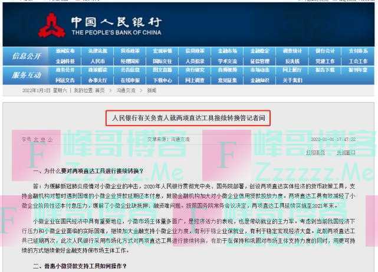Click the timestamp 2022-01-01 17:47:22

pos(333,139)
